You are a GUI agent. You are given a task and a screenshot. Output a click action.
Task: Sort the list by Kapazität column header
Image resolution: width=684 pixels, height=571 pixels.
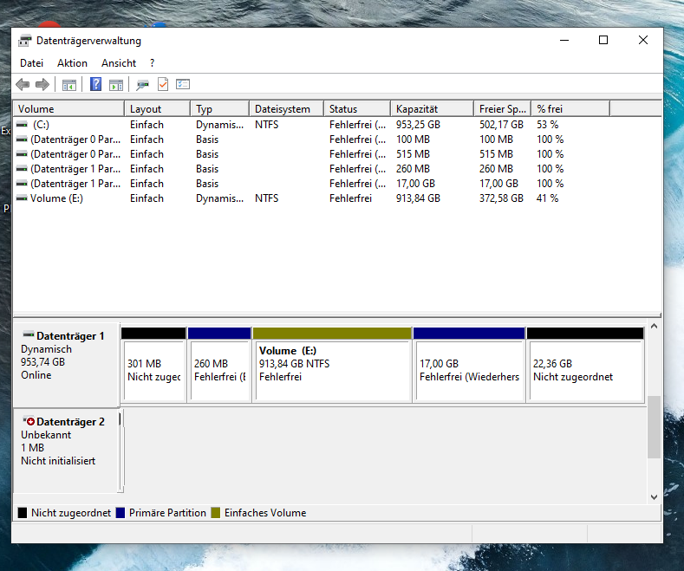416,109
